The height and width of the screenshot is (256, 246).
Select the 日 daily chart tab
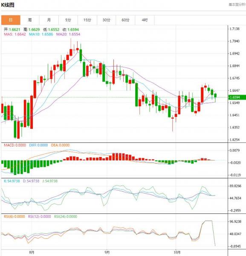click(x=11, y=20)
